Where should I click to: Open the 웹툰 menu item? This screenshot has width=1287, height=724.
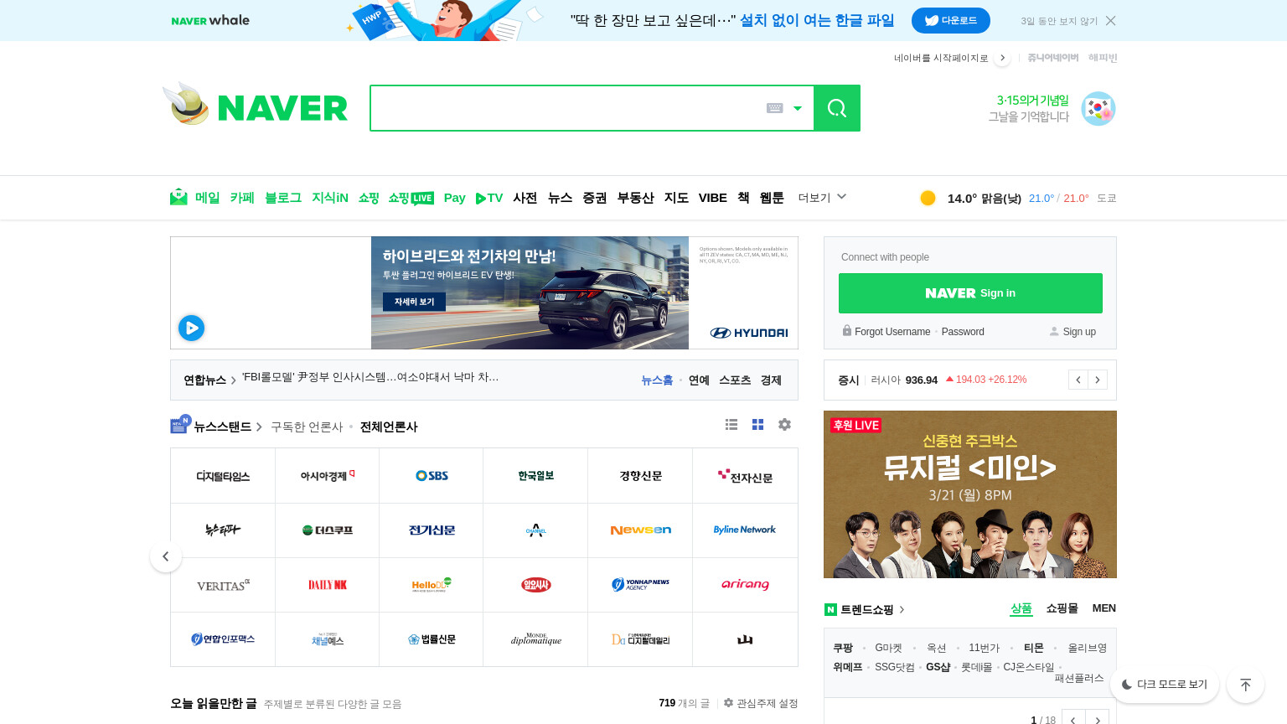tap(772, 198)
